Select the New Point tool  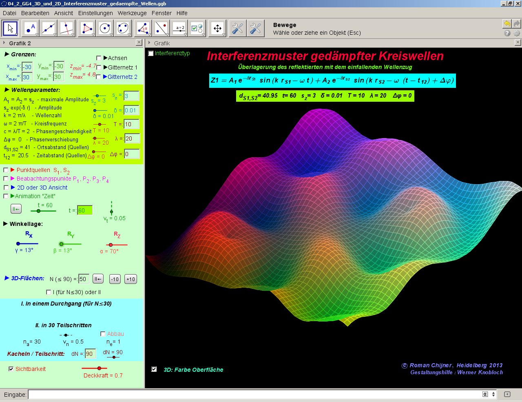31,29
